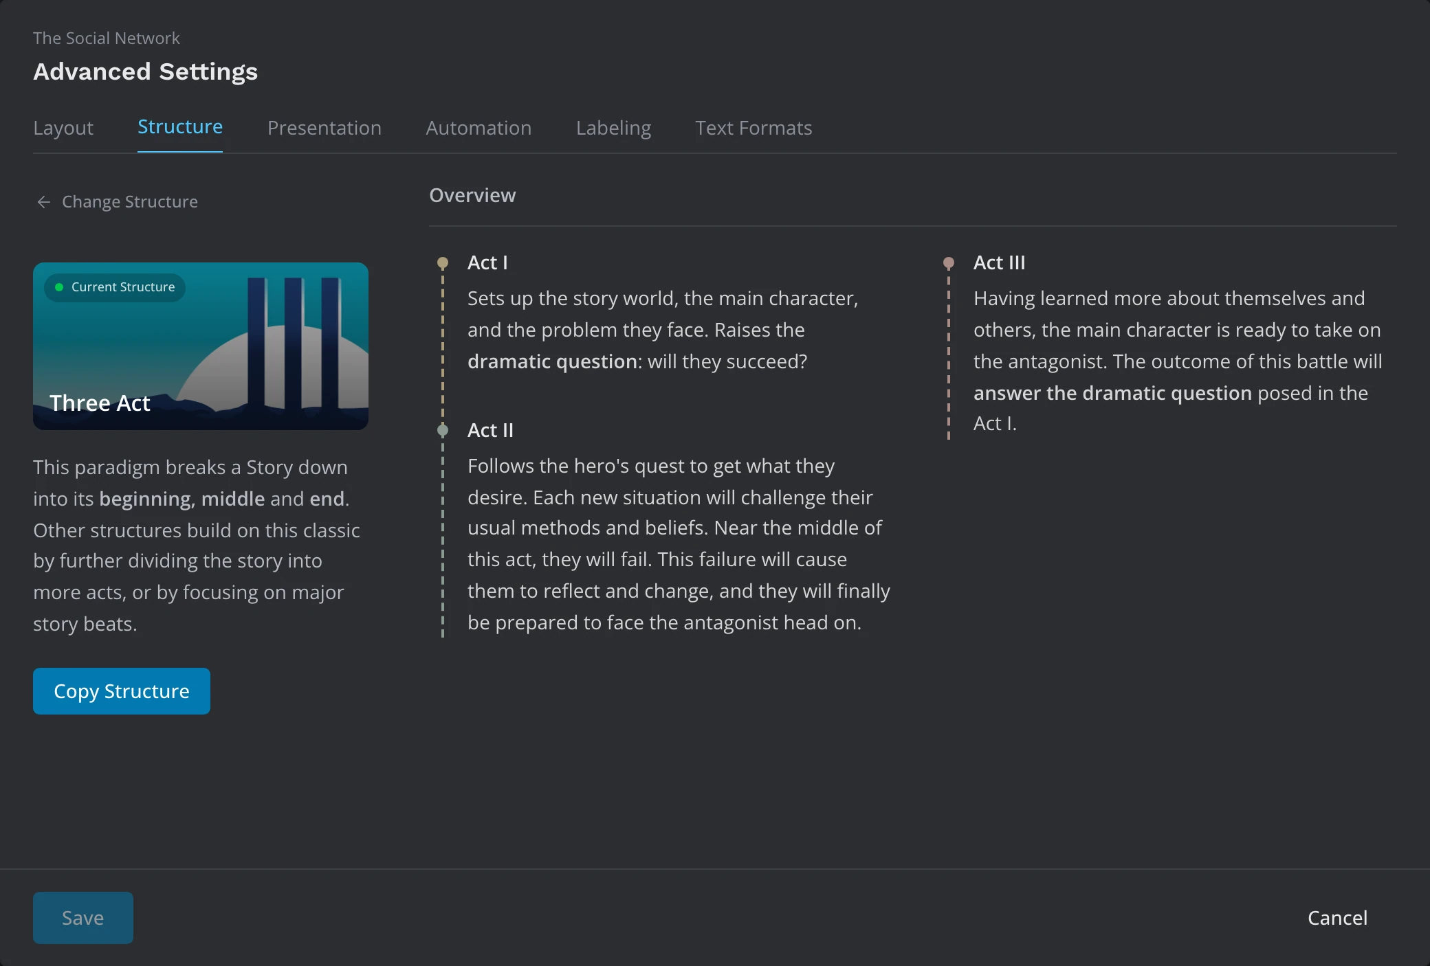Open the Text Formats tab
The width and height of the screenshot is (1430, 966).
click(753, 128)
